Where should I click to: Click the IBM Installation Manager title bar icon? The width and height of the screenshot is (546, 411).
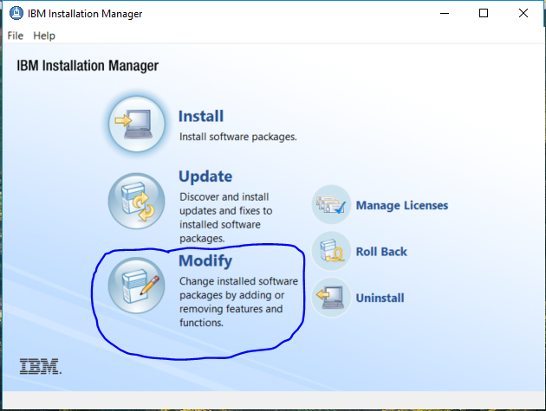click(16, 13)
